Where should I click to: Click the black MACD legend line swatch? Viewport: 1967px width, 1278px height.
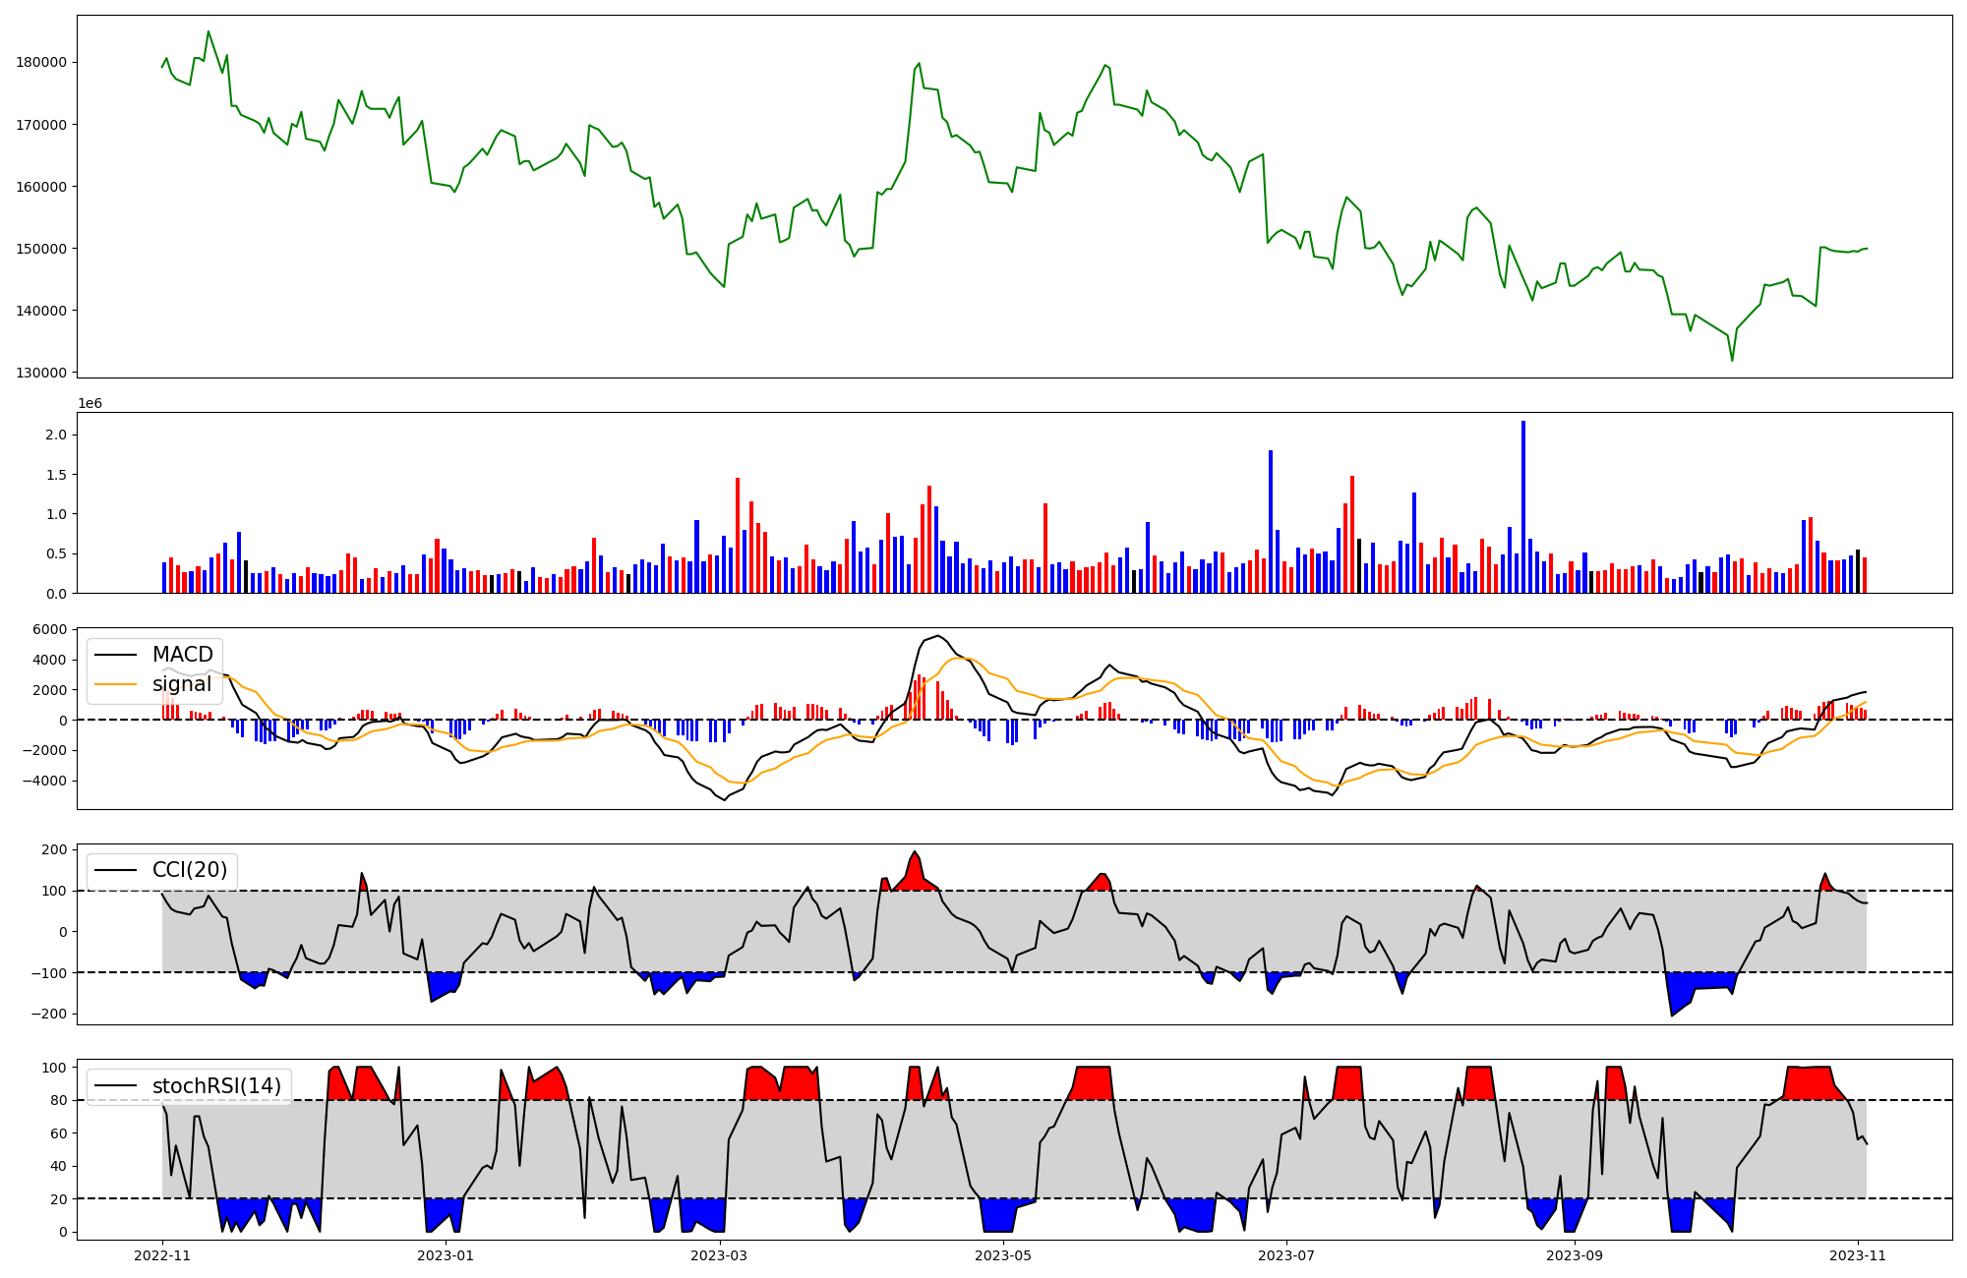coord(117,655)
